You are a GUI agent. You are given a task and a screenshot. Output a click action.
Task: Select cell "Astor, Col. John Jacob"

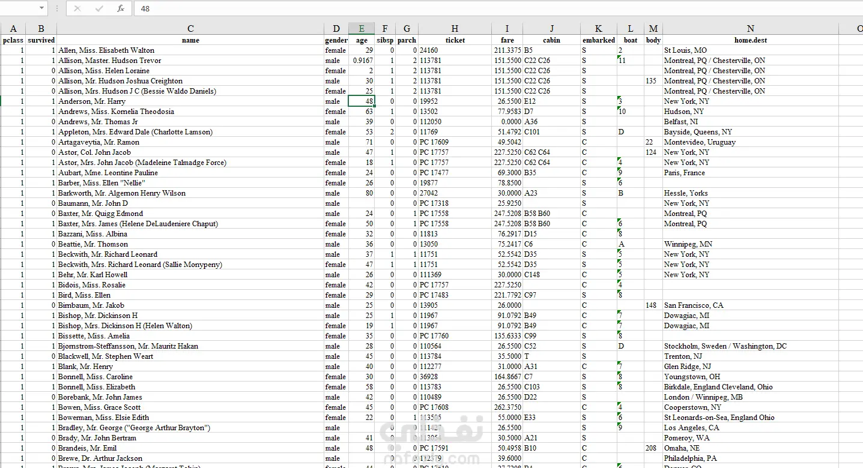click(190, 152)
